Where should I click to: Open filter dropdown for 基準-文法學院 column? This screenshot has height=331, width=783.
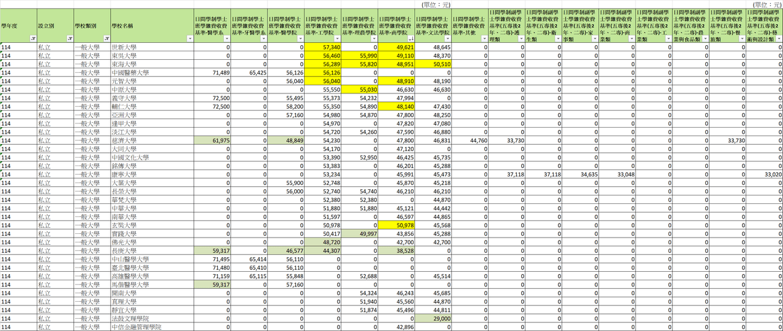pos(447,38)
